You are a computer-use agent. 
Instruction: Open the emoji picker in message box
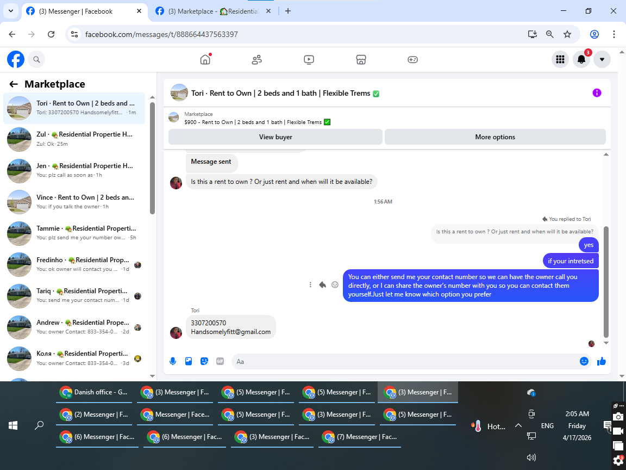[584, 361]
